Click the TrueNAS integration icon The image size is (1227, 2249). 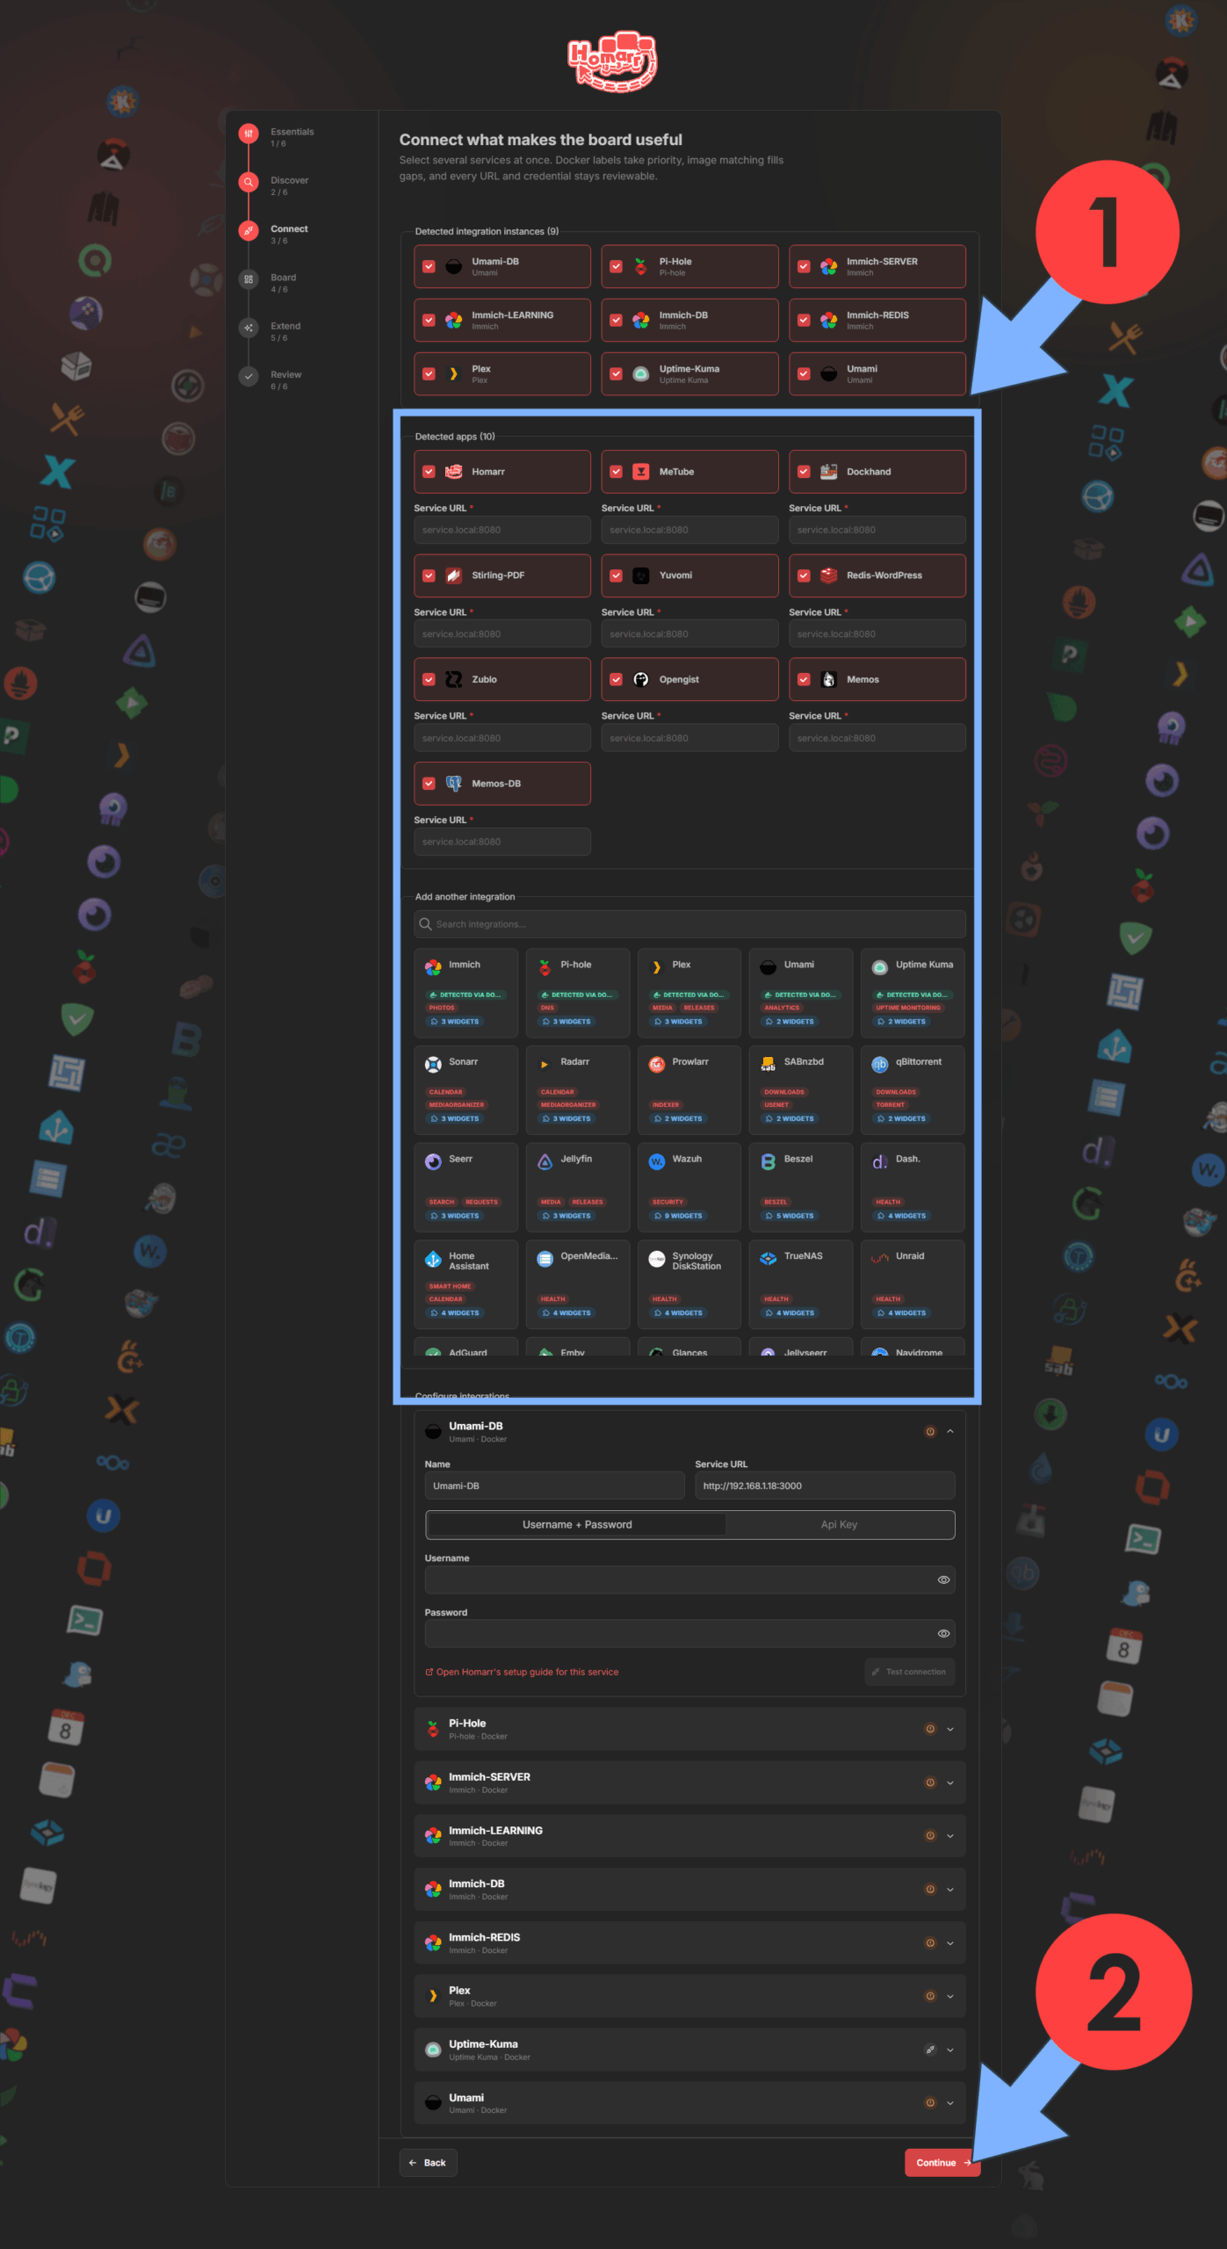tap(768, 1258)
